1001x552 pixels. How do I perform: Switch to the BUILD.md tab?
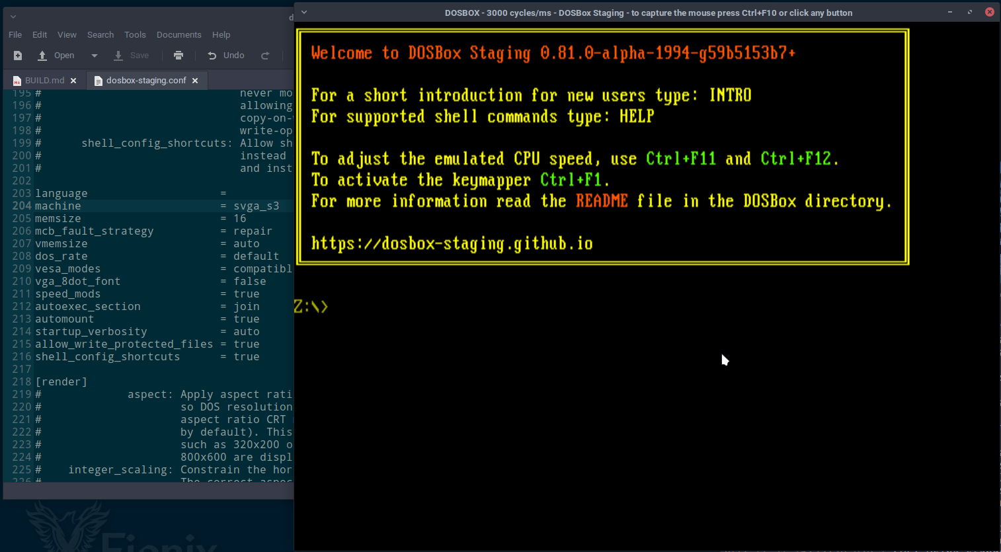(43, 80)
